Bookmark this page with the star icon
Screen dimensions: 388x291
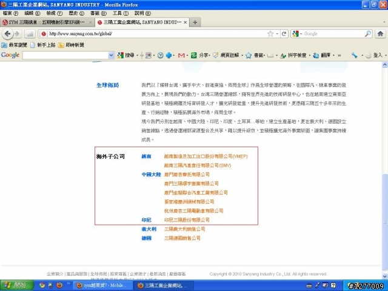click(x=270, y=34)
